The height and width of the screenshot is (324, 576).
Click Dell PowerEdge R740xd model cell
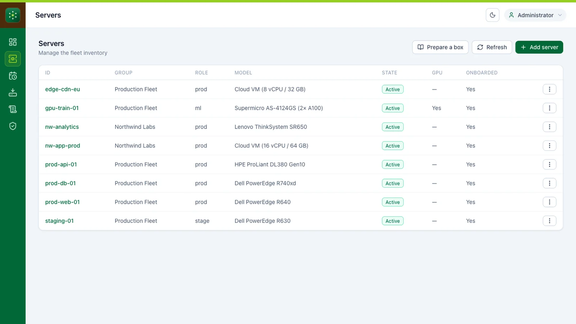[265, 183]
